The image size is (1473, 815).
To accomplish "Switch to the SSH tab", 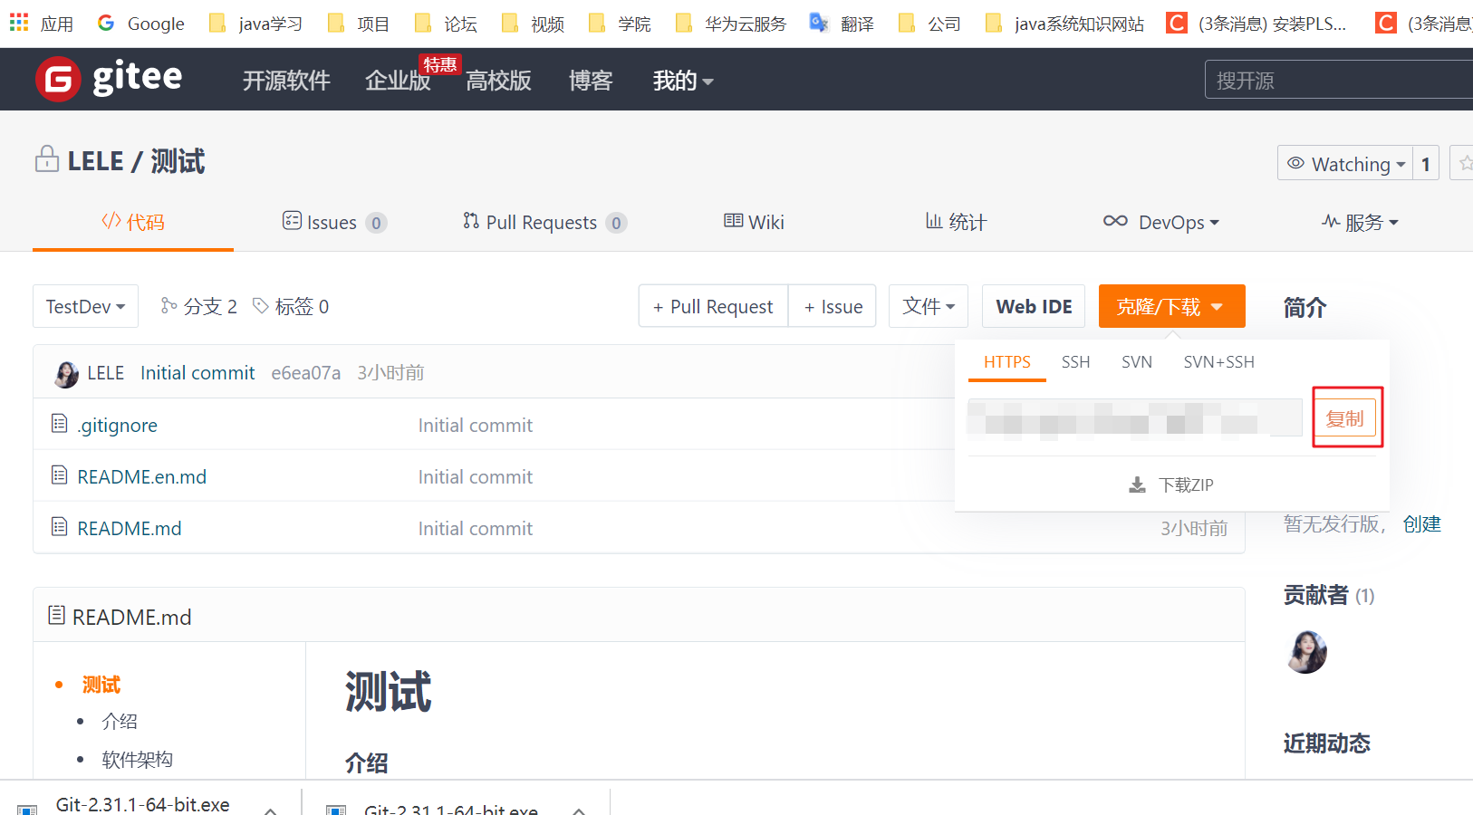I will 1075,361.
